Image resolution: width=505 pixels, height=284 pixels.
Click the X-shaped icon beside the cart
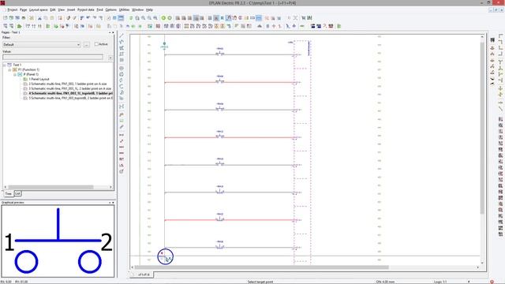pyautogui.click(x=295, y=18)
